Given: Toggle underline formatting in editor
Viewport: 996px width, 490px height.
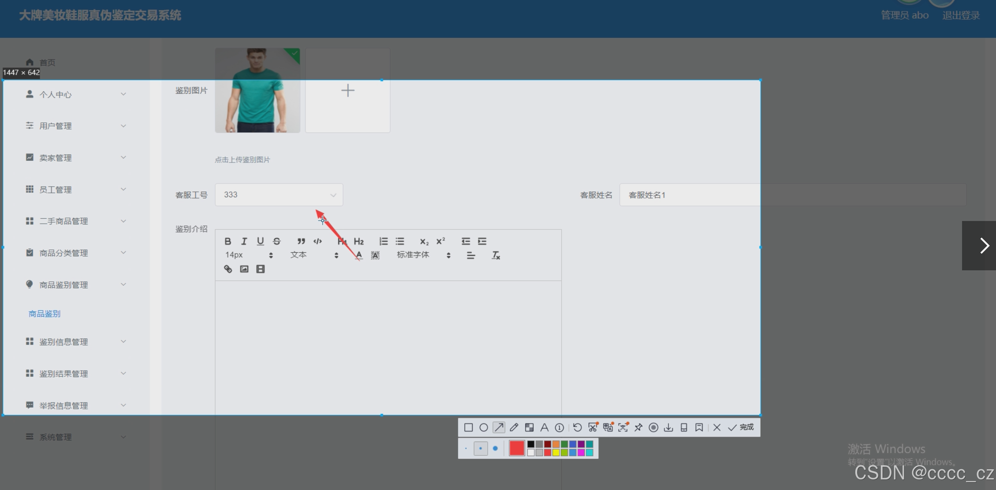Looking at the screenshot, I should 260,241.
